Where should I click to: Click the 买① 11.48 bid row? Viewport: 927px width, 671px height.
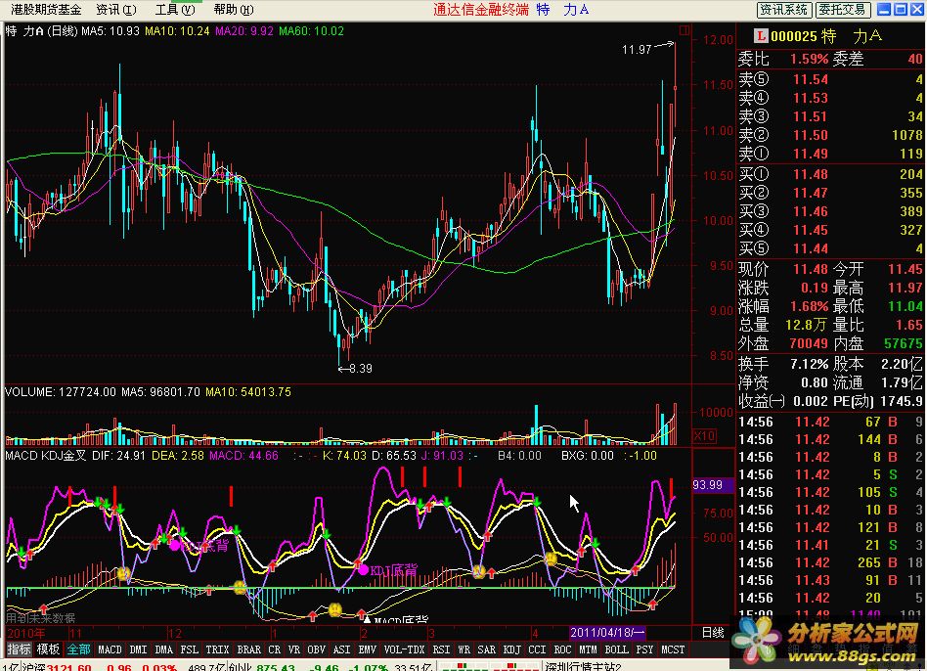click(830, 174)
